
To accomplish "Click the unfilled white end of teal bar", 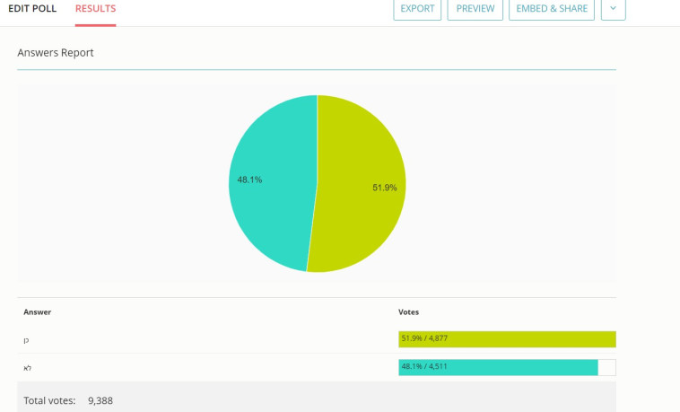I will coord(606,367).
